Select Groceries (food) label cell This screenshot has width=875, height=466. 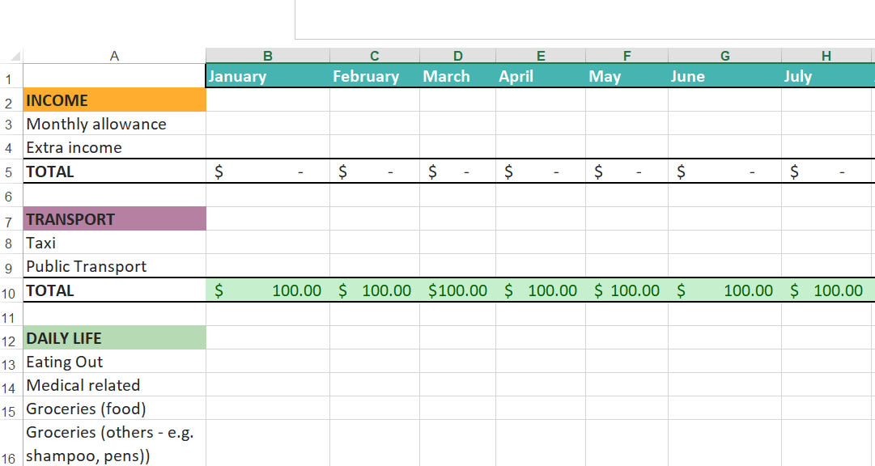[114, 409]
